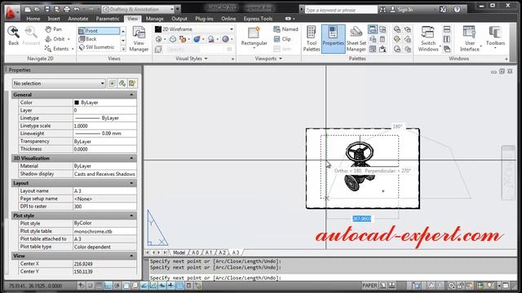Click the Rectangular viewport tool

click(254, 37)
